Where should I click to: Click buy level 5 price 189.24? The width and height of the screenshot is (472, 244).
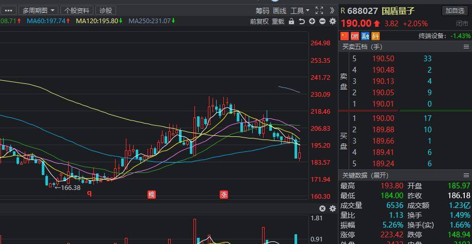tap(383, 164)
